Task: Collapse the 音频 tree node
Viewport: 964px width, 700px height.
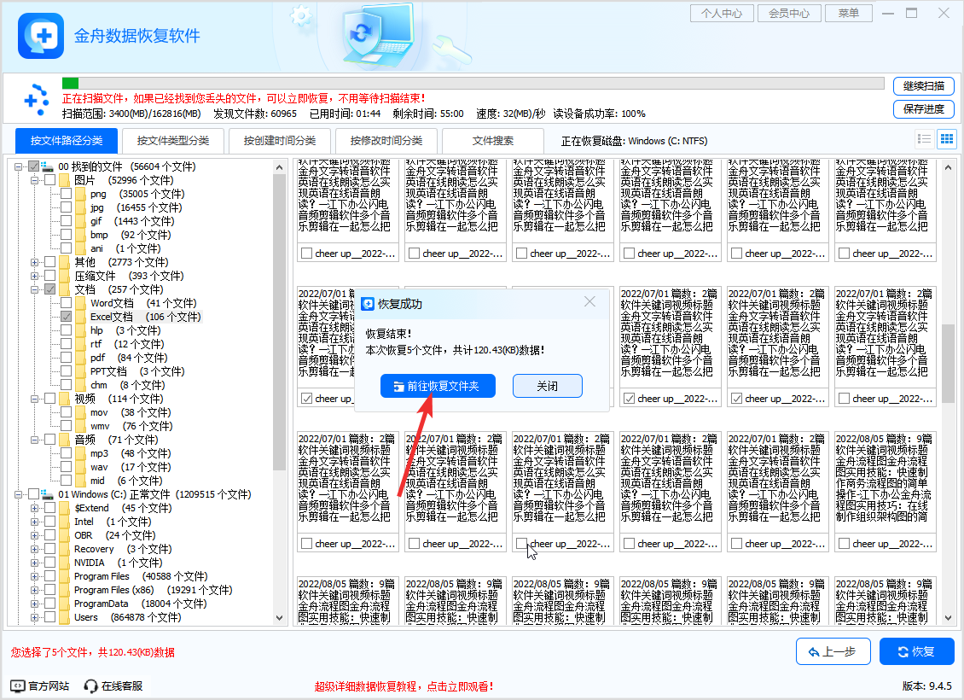Action: tap(34, 440)
